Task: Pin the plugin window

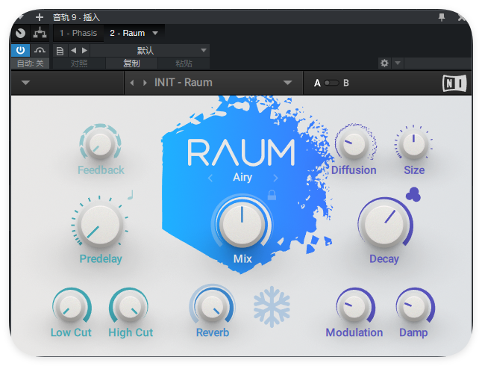Action: pos(442,17)
